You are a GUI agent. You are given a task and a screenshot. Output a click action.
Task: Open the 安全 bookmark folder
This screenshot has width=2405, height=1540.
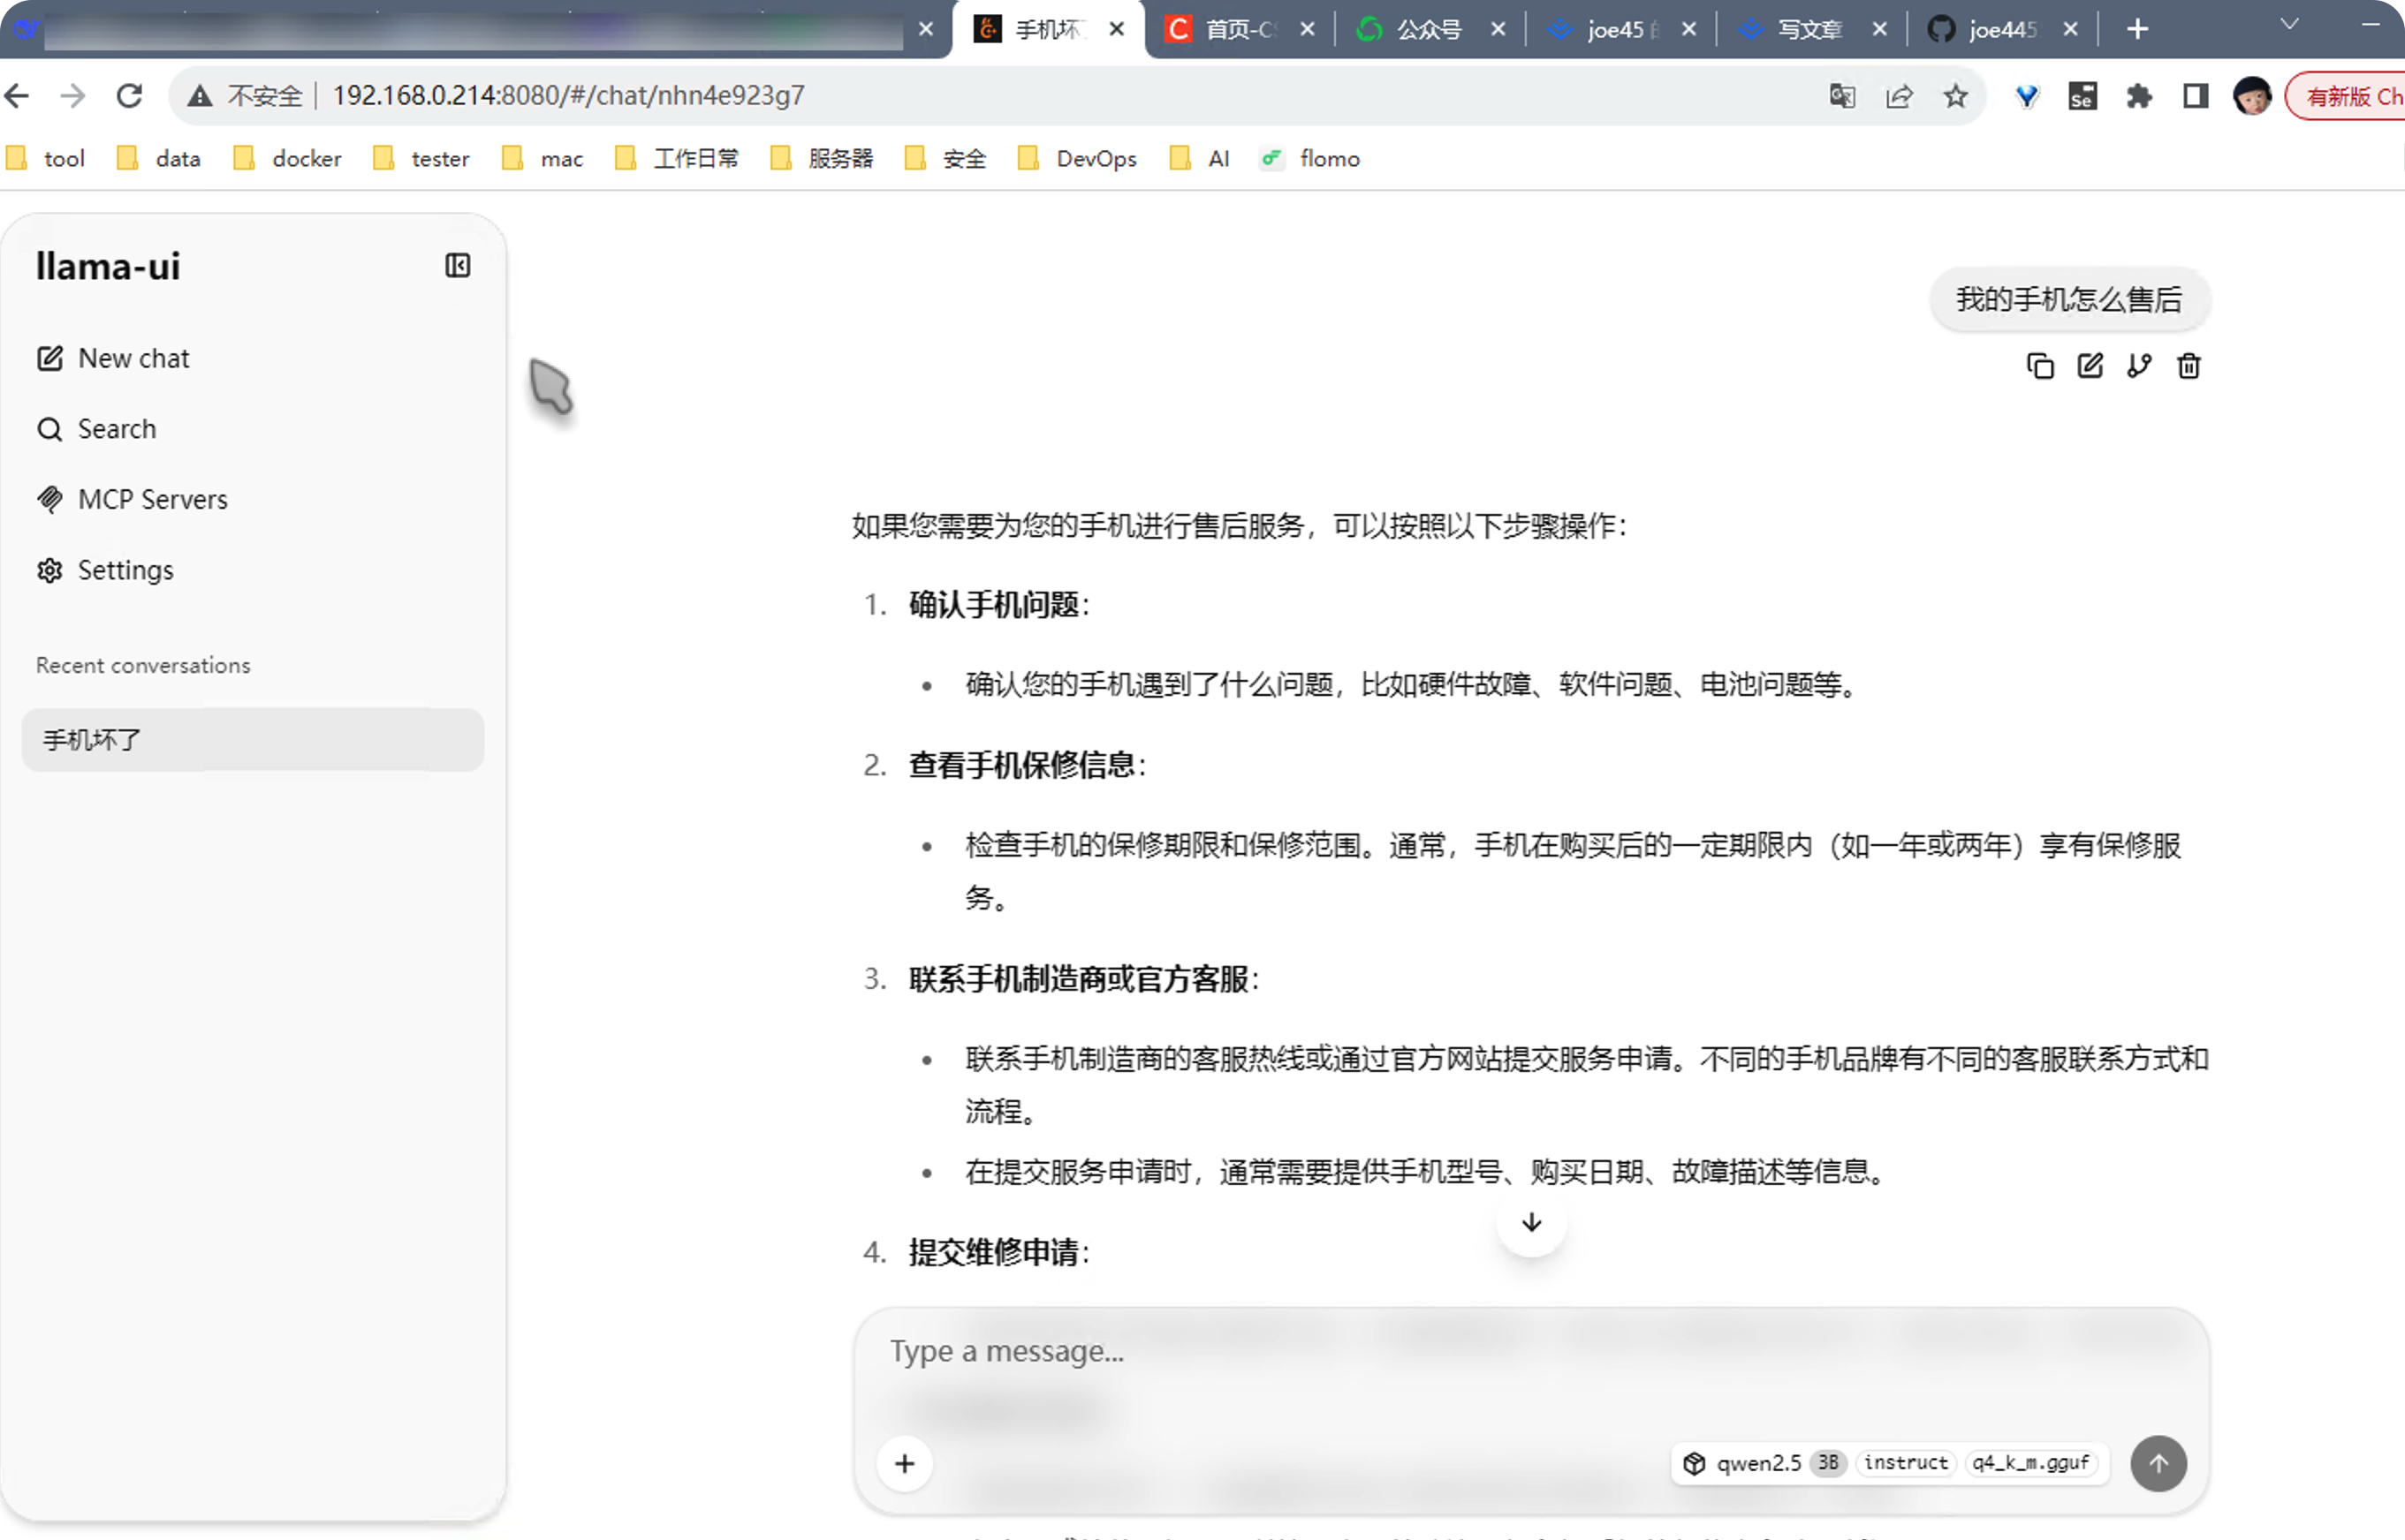[x=945, y=158]
